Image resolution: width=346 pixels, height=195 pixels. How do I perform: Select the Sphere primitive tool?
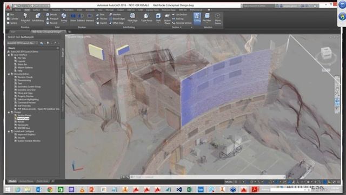tap(12, 23)
